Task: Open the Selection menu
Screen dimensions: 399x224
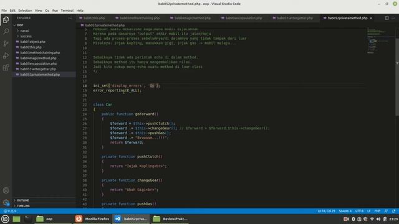Action: click(25, 11)
